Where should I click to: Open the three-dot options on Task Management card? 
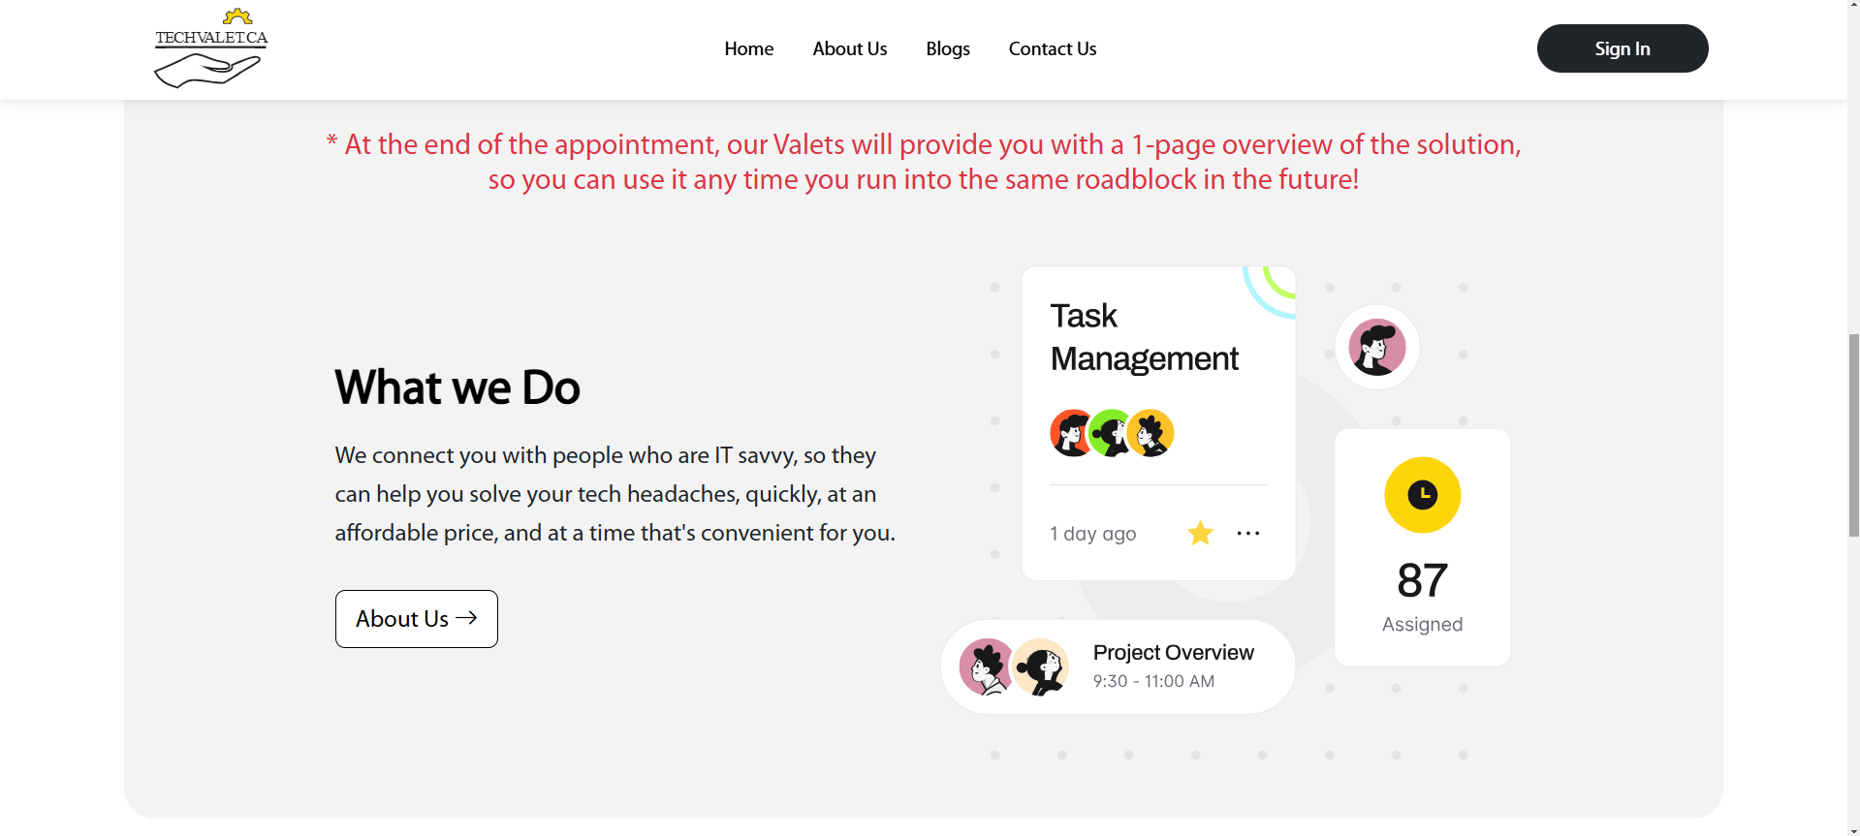point(1248,533)
